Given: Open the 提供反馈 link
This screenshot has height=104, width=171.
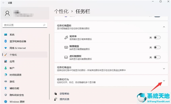Looking at the screenshot, I should [64, 99].
